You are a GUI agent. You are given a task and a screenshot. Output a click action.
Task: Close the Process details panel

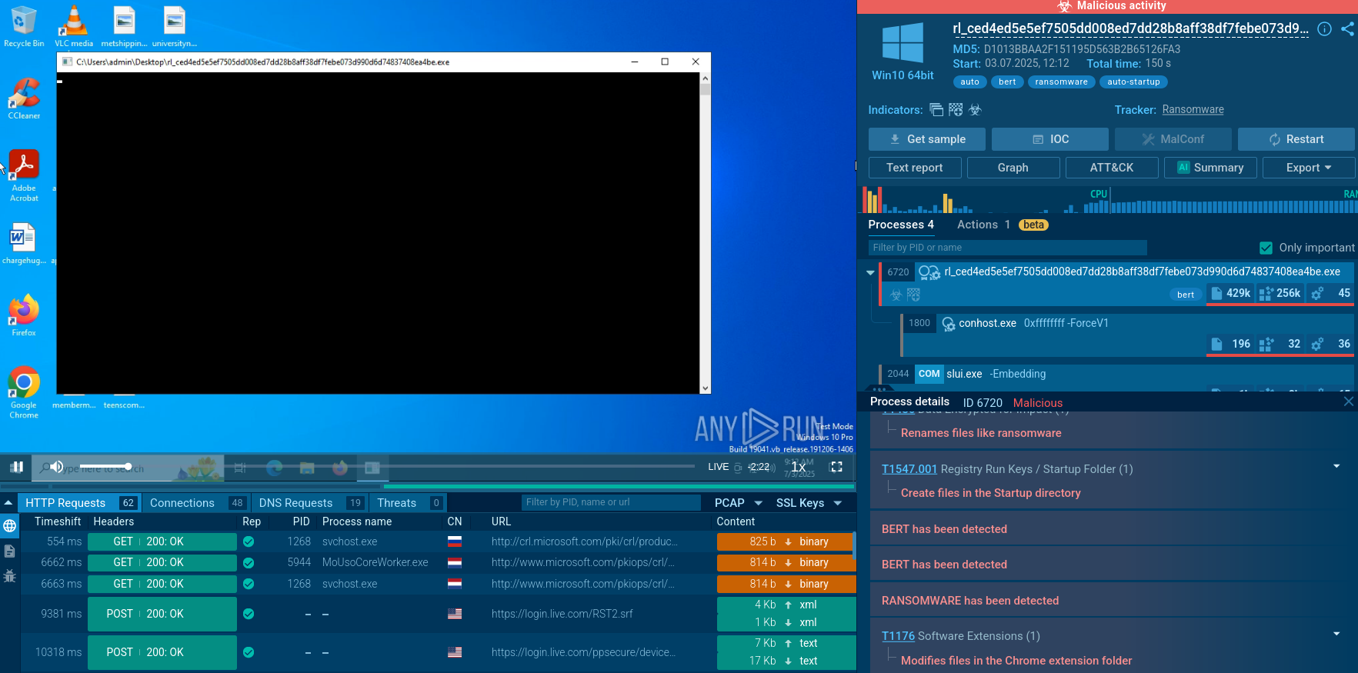coord(1348,401)
